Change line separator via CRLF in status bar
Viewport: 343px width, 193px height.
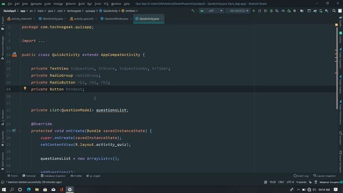point(281,182)
